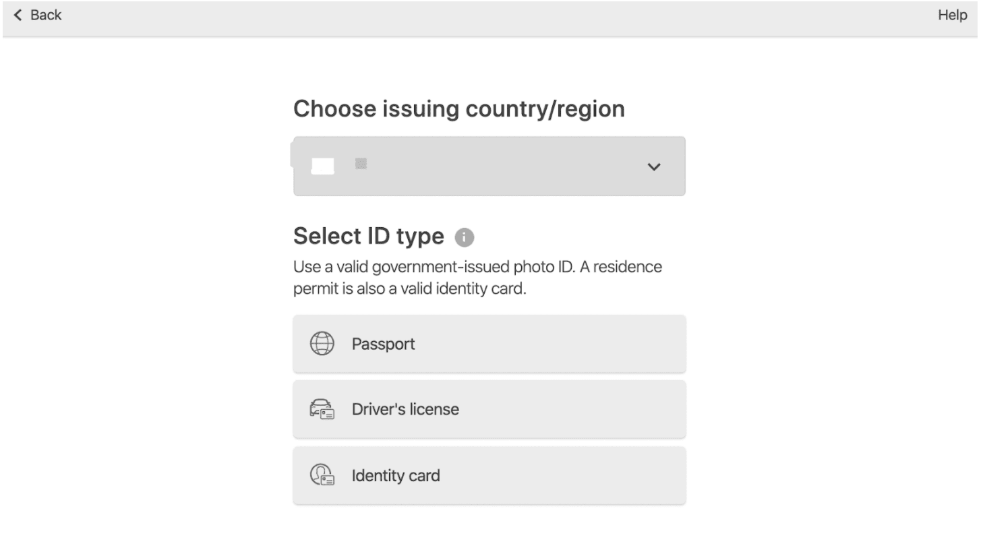
Task: Click the government-issued photo ID description text
Action: [x=477, y=278]
